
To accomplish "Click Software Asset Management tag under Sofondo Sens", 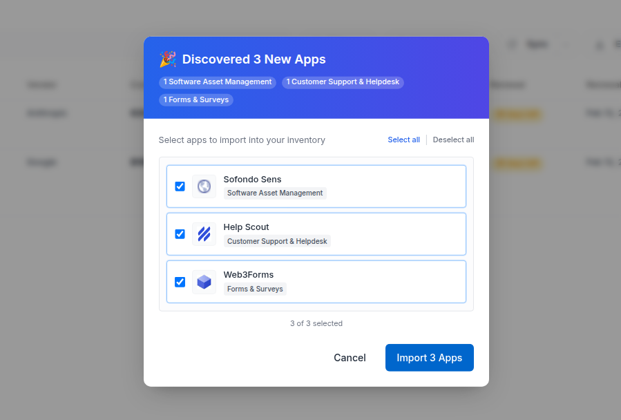I will click(275, 193).
